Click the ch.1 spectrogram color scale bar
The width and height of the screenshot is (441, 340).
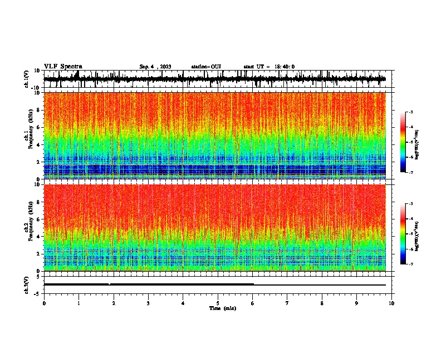point(403,142)
